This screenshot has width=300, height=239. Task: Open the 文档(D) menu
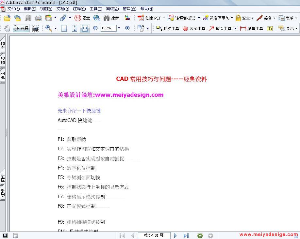[62, 9]
